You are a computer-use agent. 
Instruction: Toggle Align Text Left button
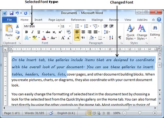coord(77,32)
